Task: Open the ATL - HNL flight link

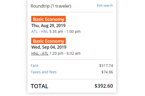Action: coord(40,31)
